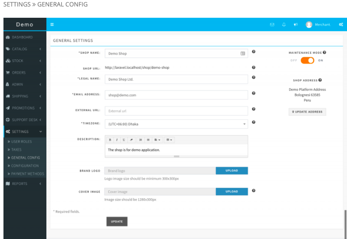The image size is (347, 239).
Task: Click help icon beside Shop URL
Action: pyautogui.click(x=254, y=68)
